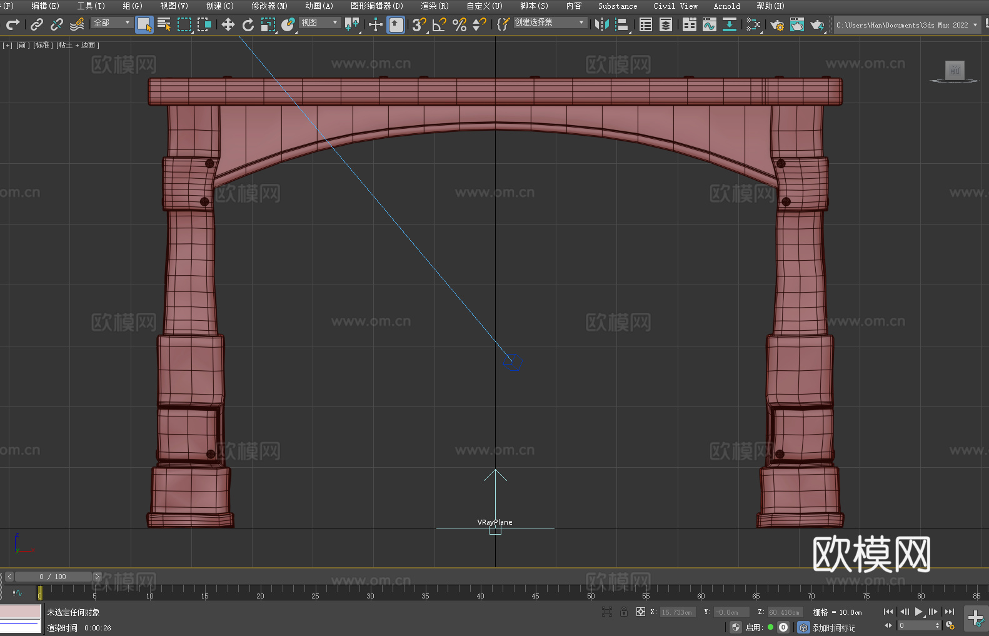Click the Redo arrow icon
Image resolution: width=989 pixels, height=636 pixels.
13,24
